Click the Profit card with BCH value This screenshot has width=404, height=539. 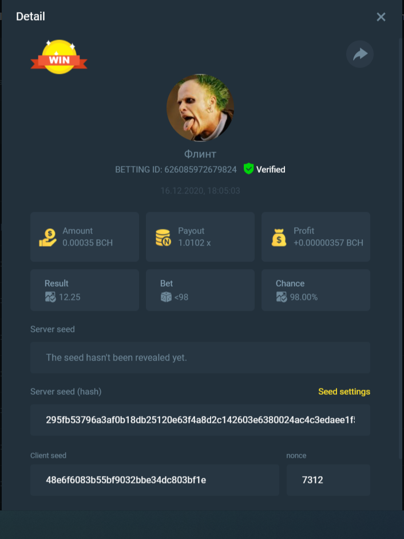(316, 237)
